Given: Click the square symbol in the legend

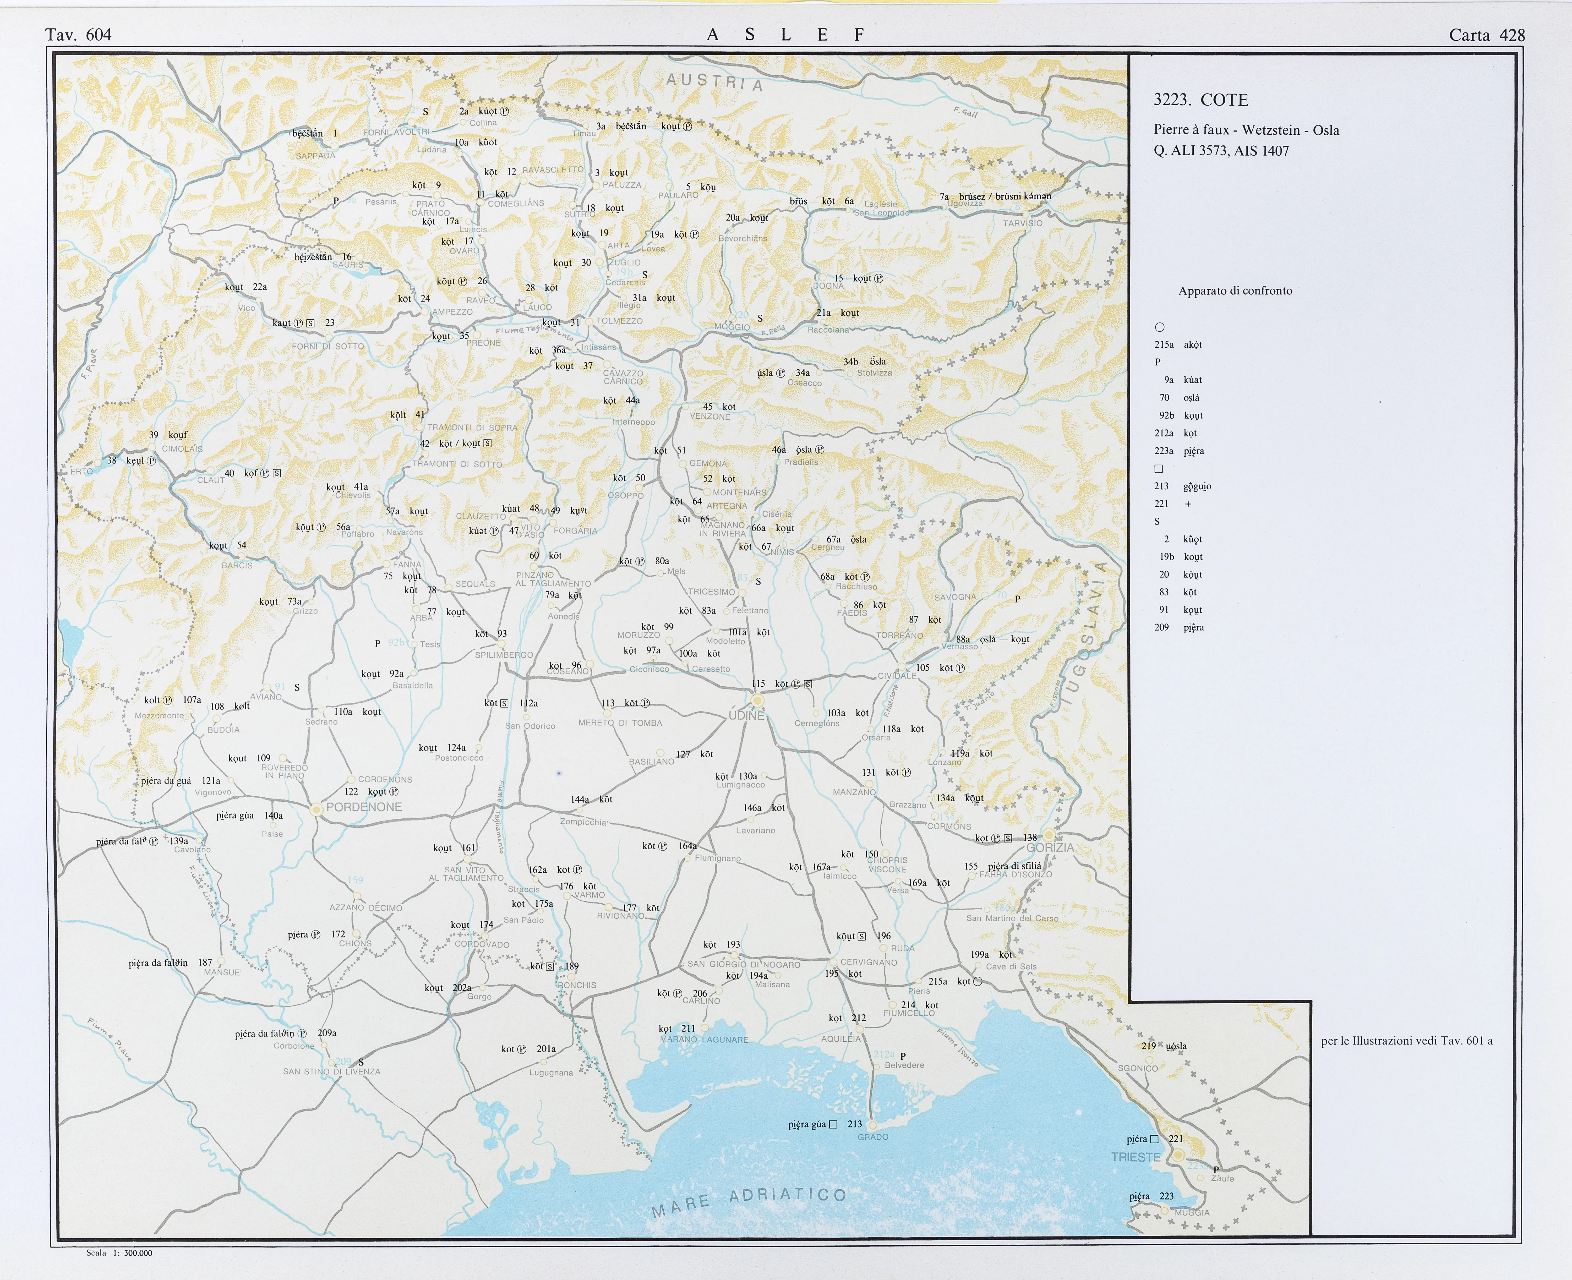Looking at the screenshot, I should (x=1158, y=469).
